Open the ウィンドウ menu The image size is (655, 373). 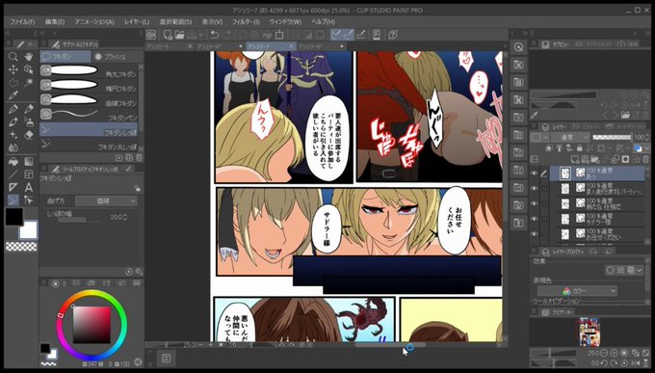[x=285, y=22]
